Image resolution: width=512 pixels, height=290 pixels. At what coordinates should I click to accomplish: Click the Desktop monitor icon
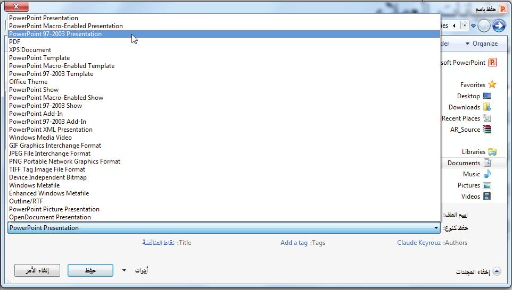[487, 96]
